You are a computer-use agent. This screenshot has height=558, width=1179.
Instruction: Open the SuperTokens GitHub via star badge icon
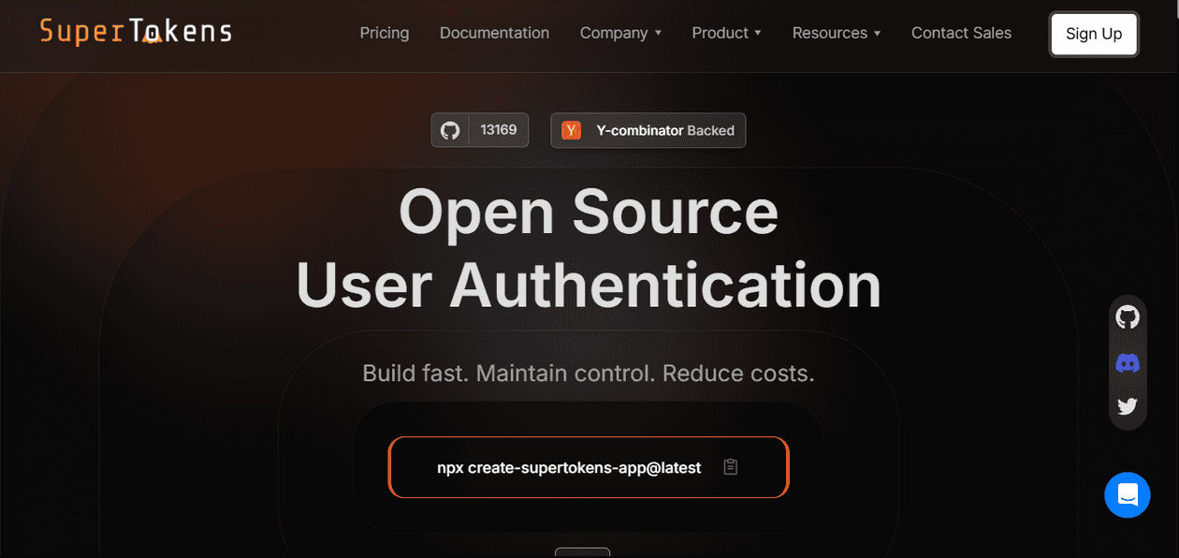pos(449,129)
